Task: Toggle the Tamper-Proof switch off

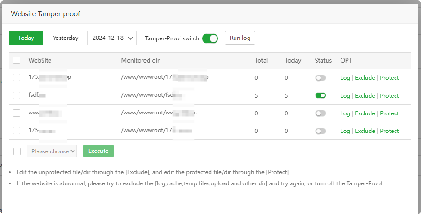Action: pyautogui.click(x=210, y=38)
